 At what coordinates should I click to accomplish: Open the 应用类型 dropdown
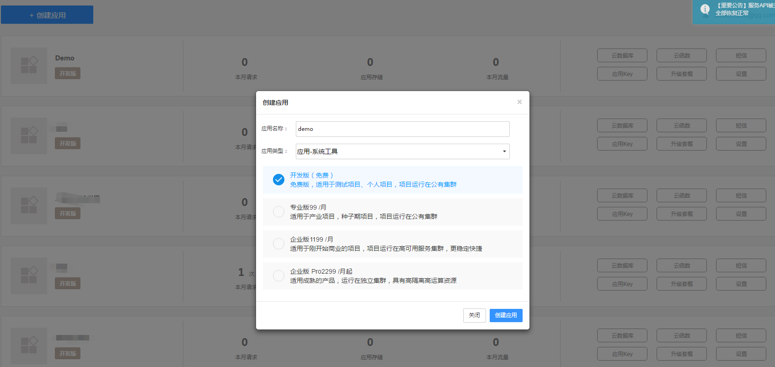click(402, 151)
